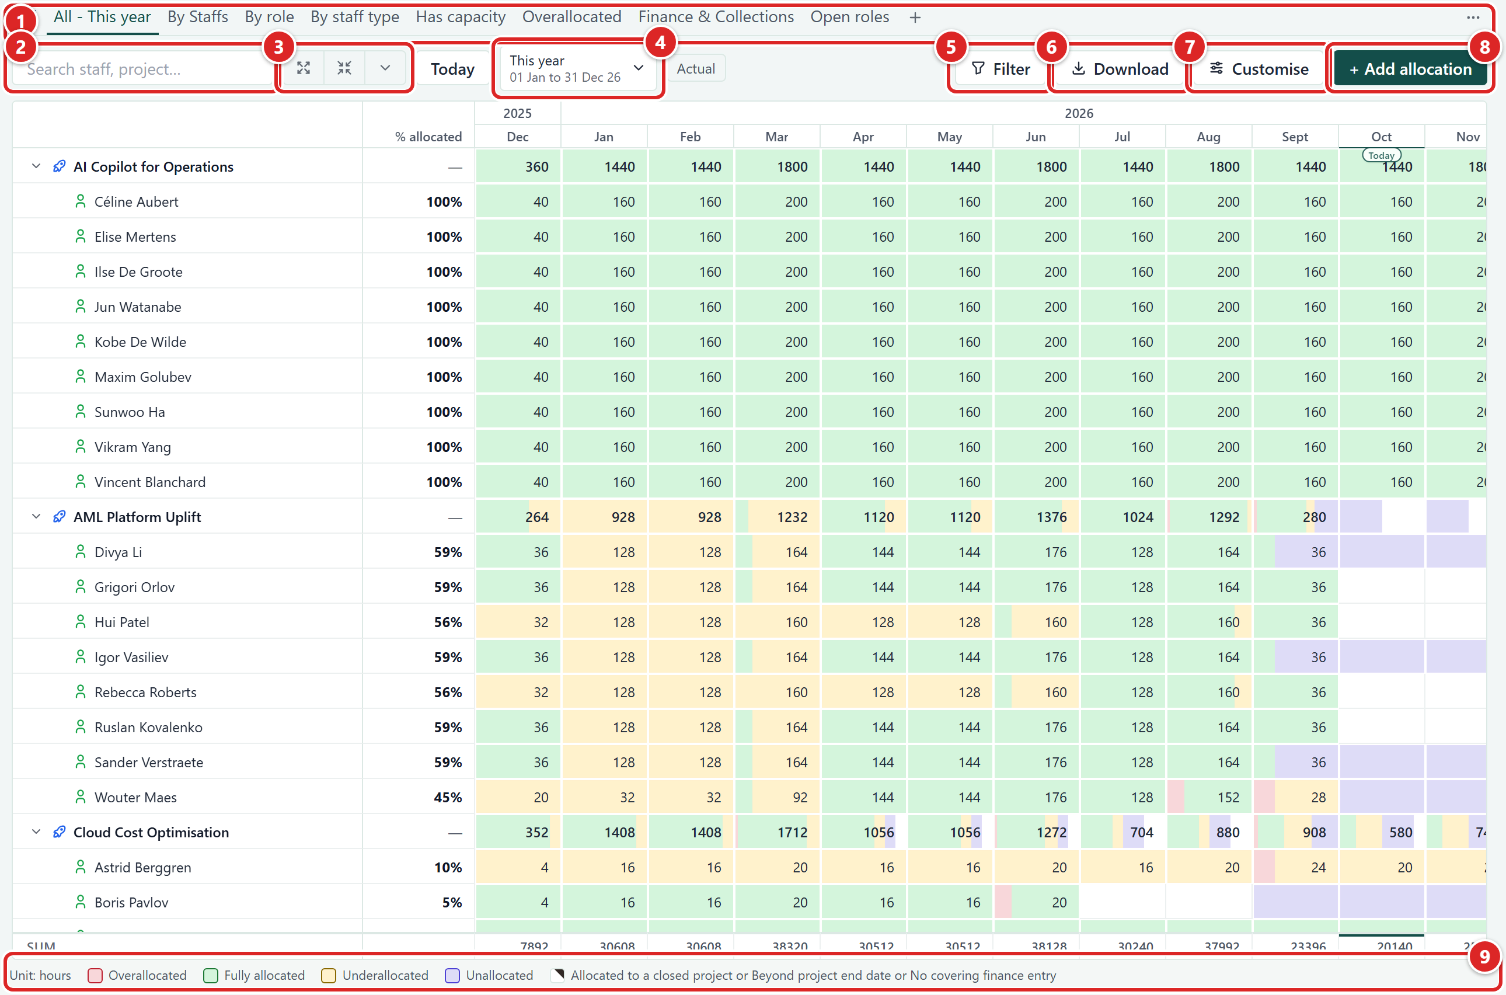Click Astrid Berggren's person icon
The width and height of the screenshot is (1506, 995).
point(81,867)
